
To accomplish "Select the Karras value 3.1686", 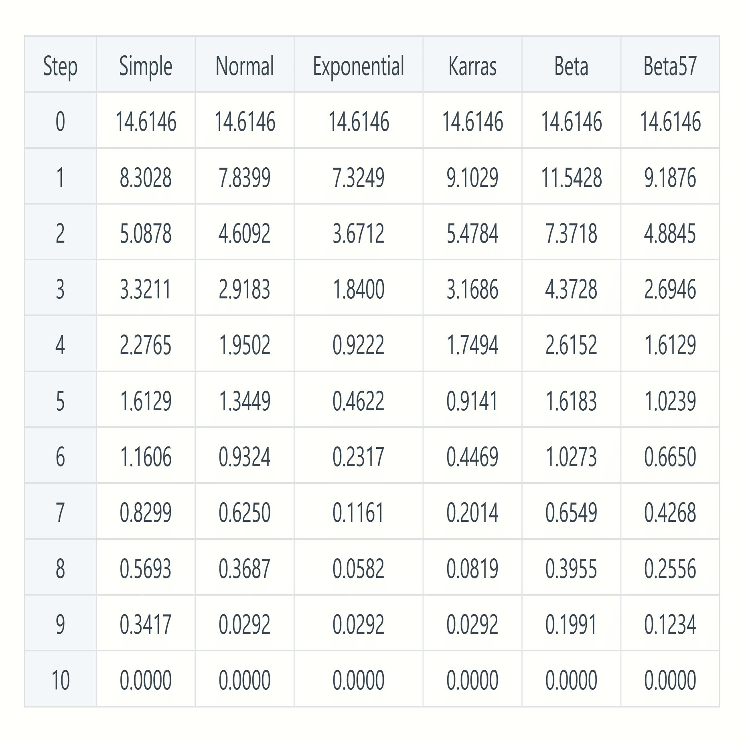I will tap(472, 289).
